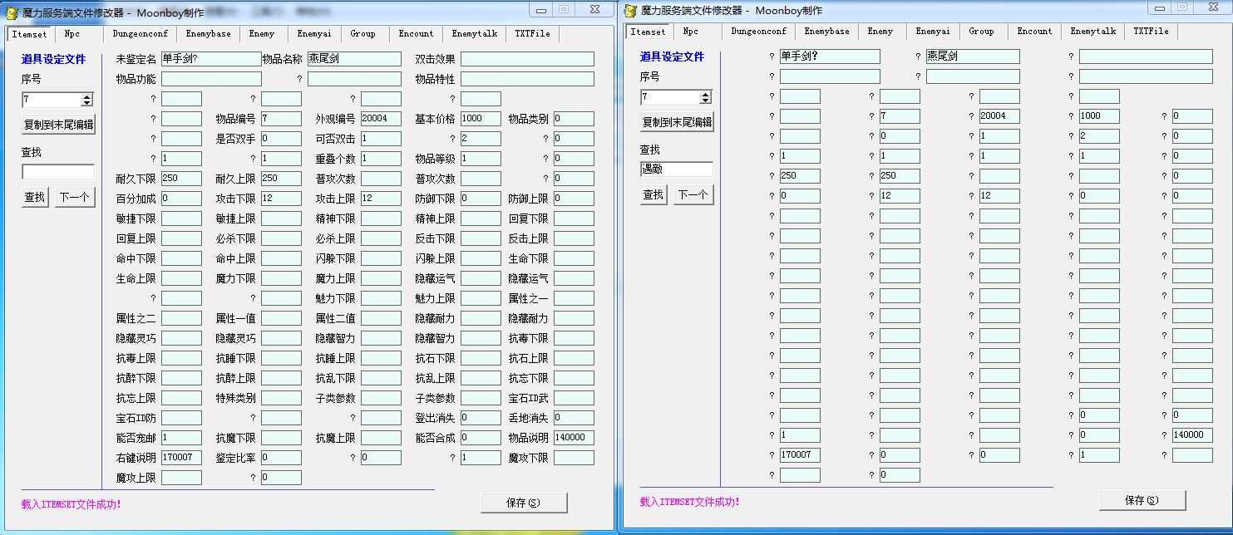
Task: Click the 鉴定比率 field
Action: (x=281, y=458)
